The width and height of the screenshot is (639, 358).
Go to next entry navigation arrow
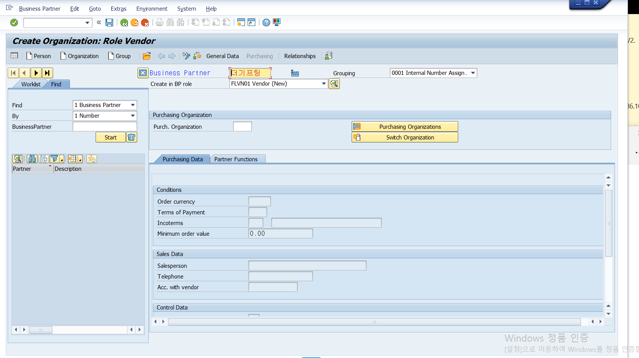[36, 73]
